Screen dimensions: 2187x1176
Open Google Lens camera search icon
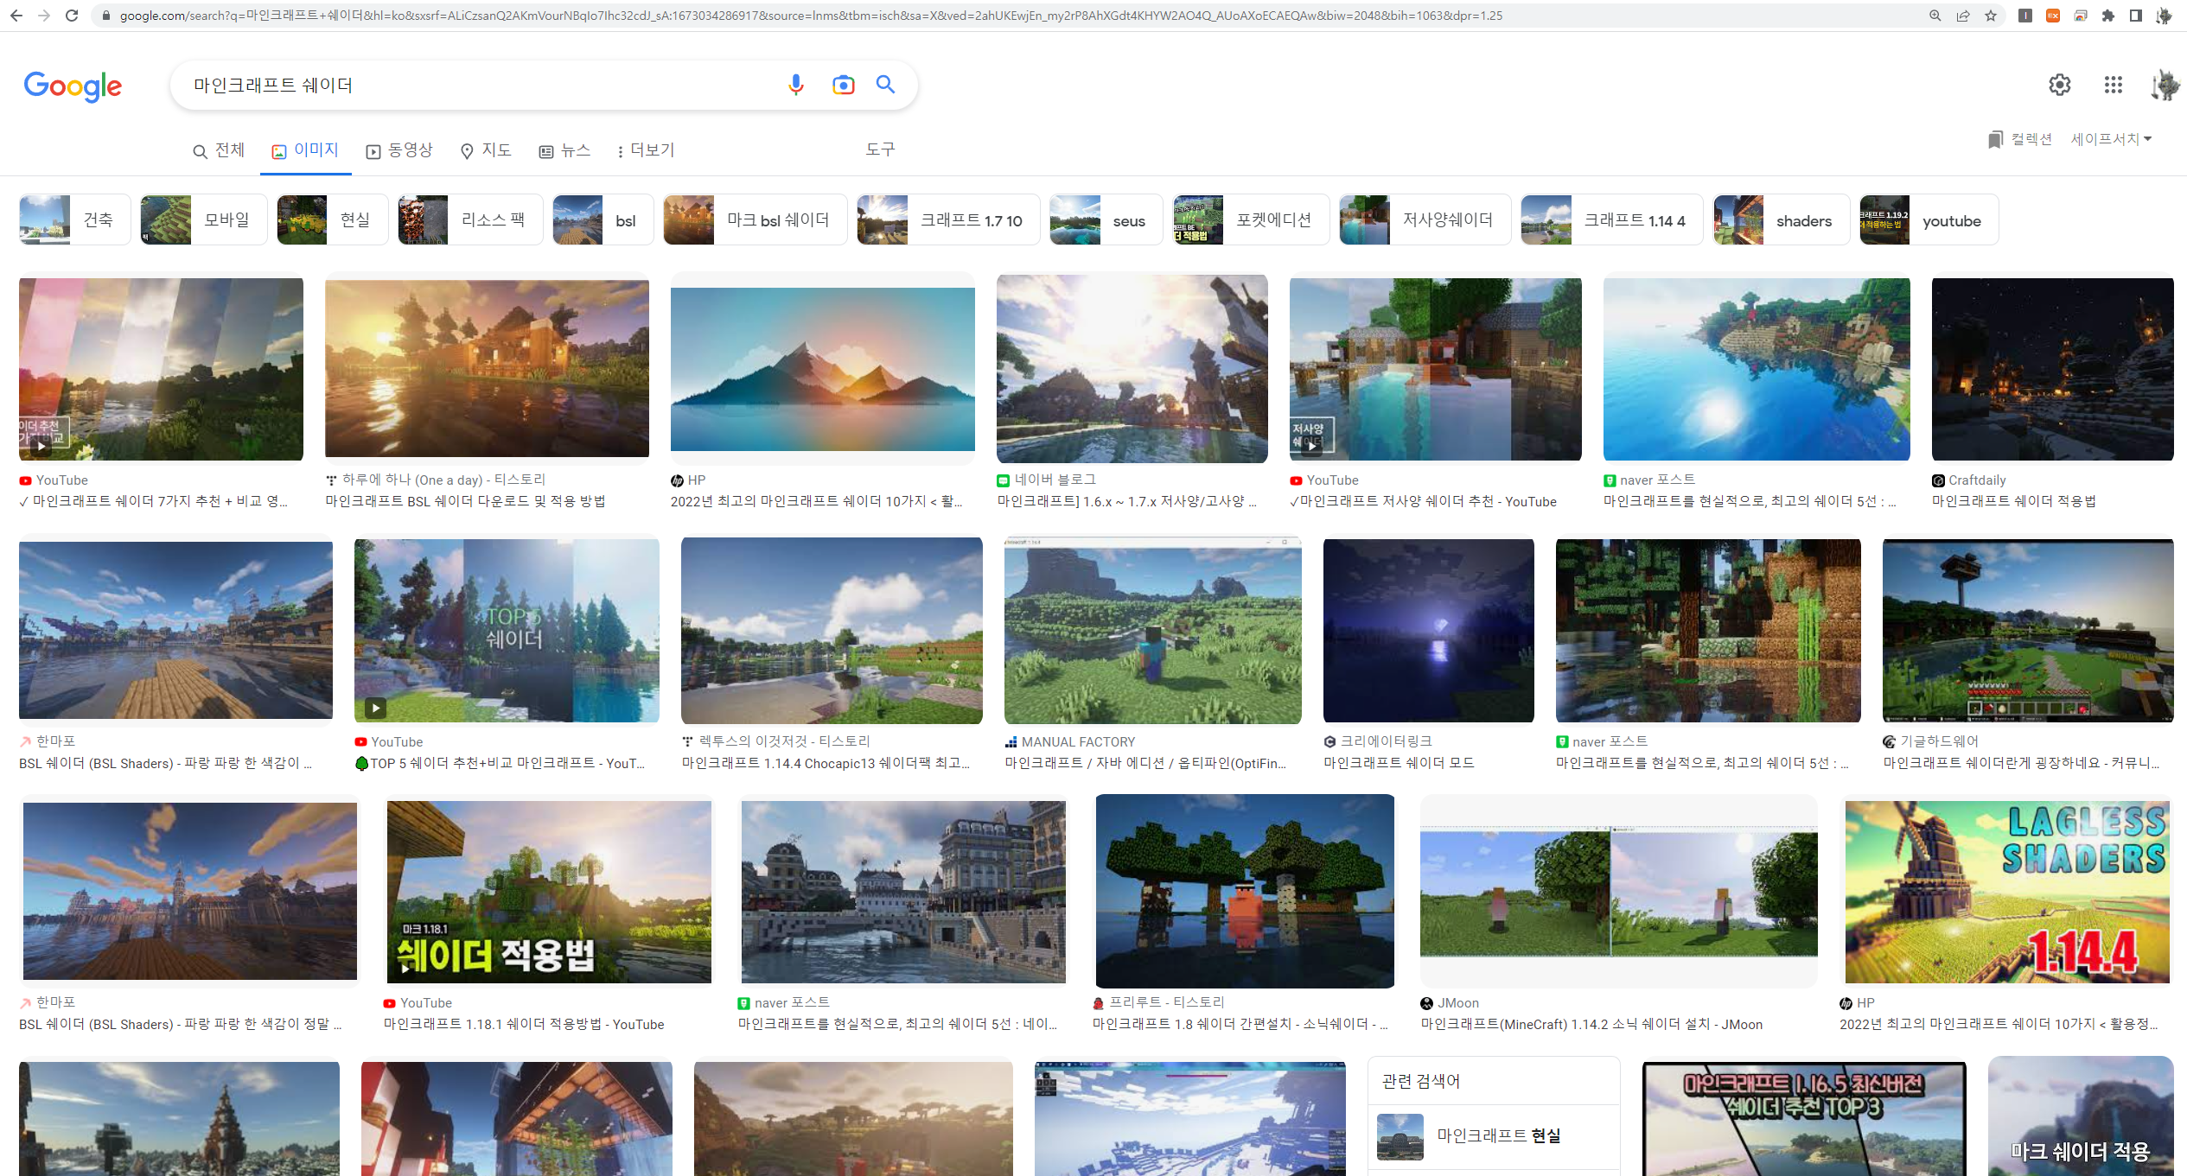843,85
